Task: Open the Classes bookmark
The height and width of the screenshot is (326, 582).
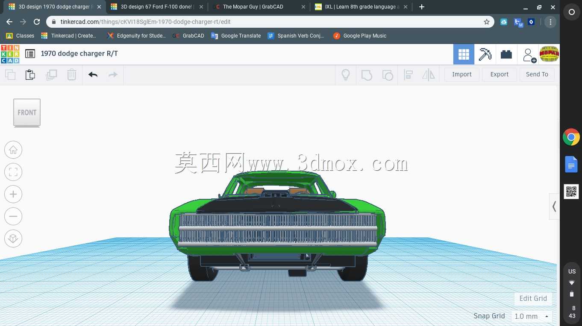Action: tap(20, 36)
